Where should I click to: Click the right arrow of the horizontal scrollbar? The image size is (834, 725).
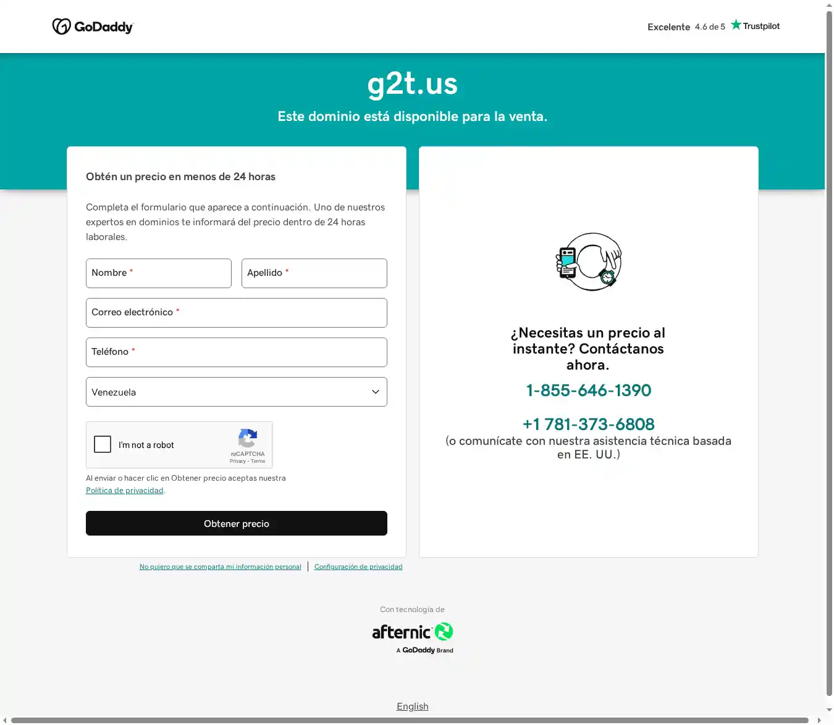click(x=819, y=720)
